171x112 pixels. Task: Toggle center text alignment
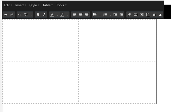tap(81, 15)
